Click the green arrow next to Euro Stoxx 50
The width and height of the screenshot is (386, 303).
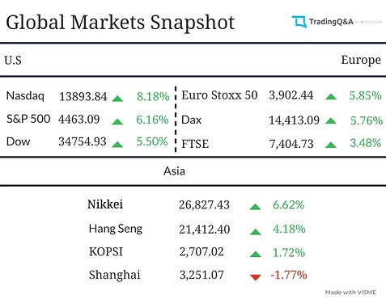[x=331, y=96]
